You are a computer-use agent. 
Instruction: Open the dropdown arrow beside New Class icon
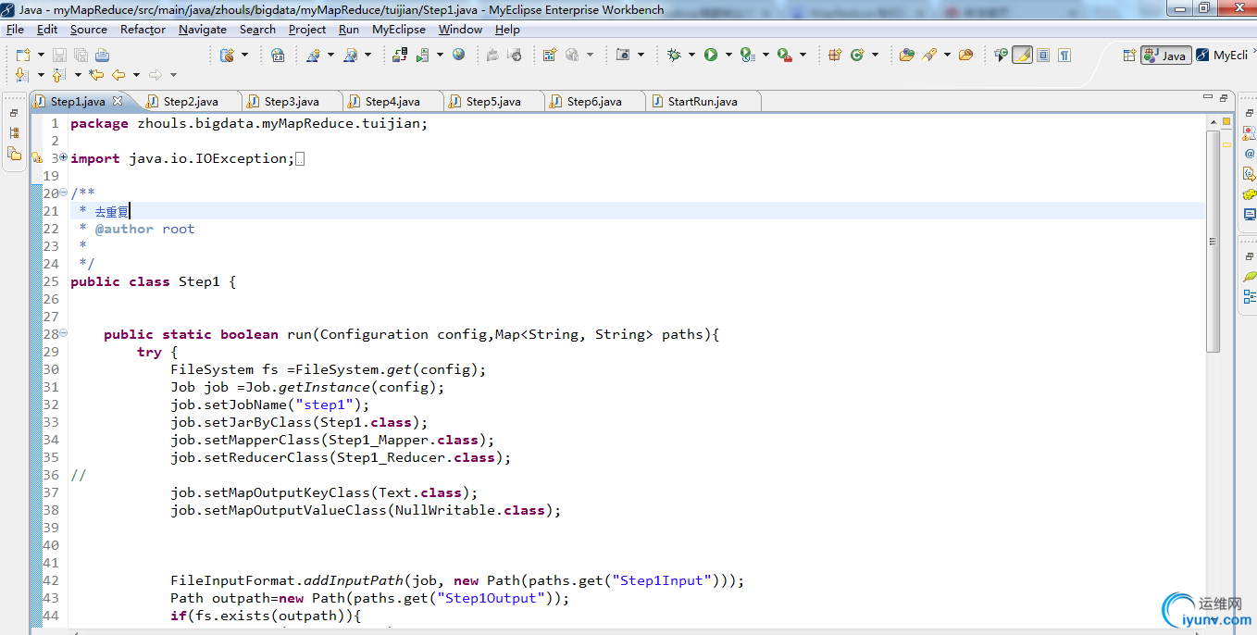tap(876, 55)
